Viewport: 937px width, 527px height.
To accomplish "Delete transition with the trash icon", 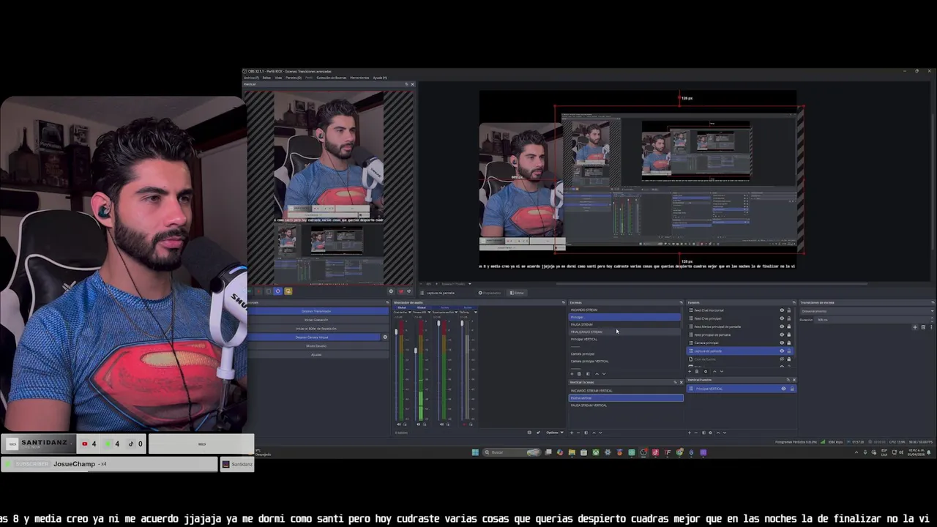I will [923, 327].
